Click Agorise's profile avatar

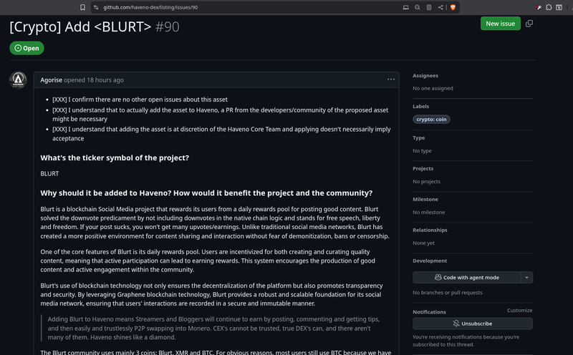[x=19, y=80]
